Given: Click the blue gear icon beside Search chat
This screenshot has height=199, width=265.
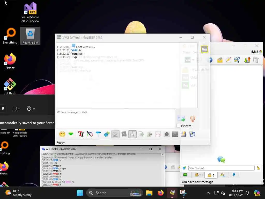Looking at the screenshot, I should click(x=184, y=168).
